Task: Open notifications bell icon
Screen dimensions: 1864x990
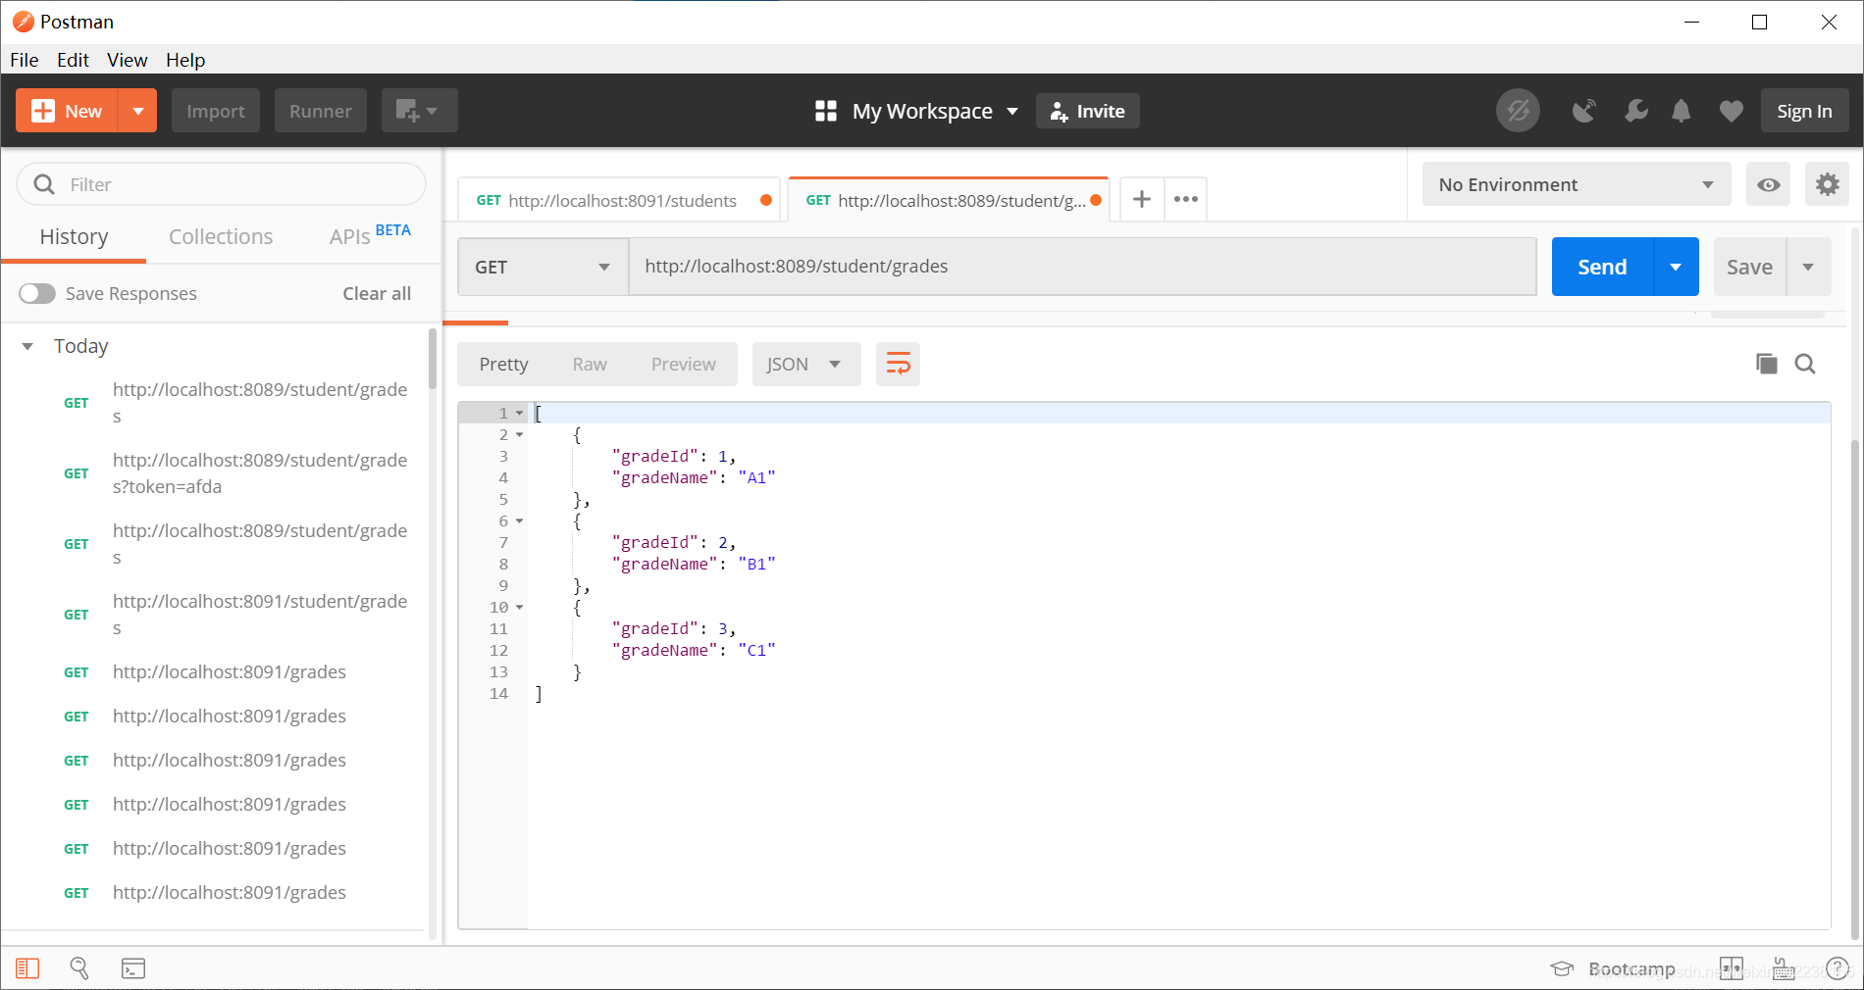Action: pos(1682,111)
